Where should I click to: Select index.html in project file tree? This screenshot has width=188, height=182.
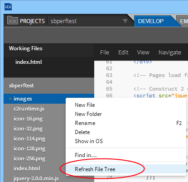[27, 168]
